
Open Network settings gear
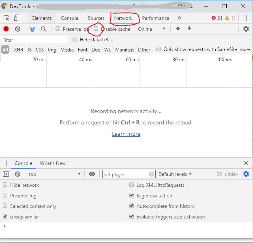point(246,29)
